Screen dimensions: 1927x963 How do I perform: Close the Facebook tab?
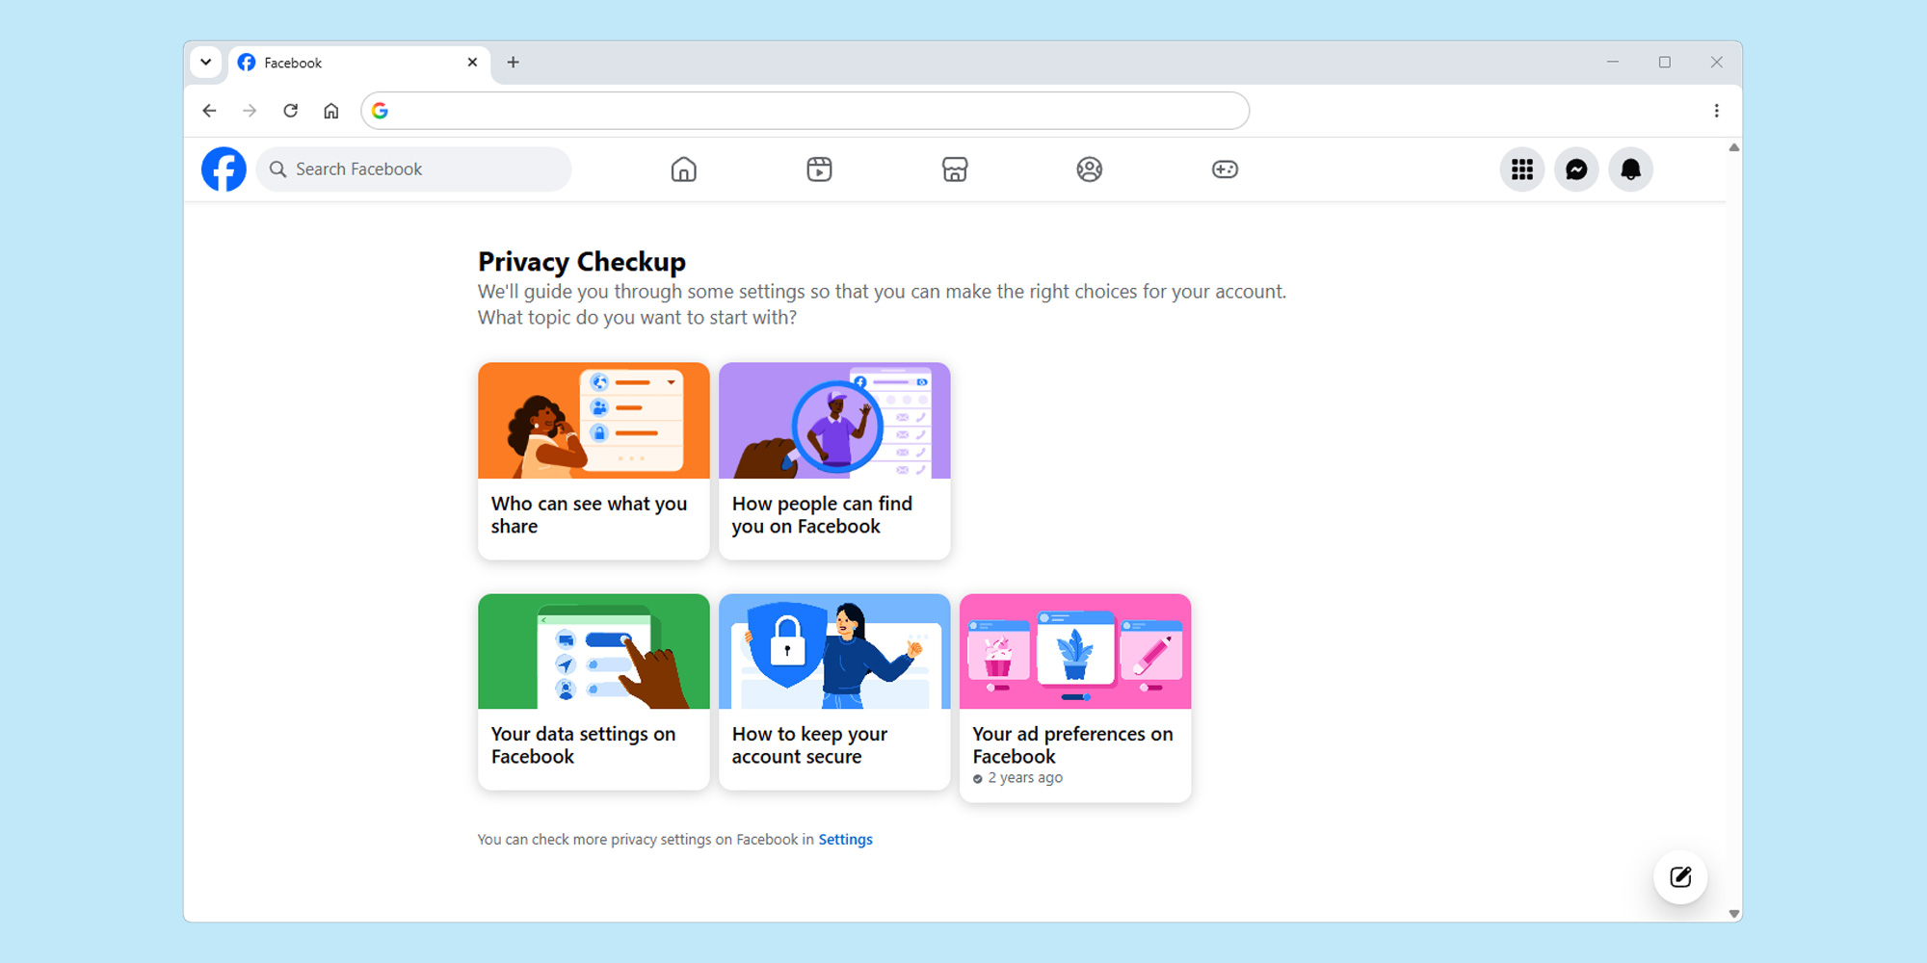(x=472, y=63)
